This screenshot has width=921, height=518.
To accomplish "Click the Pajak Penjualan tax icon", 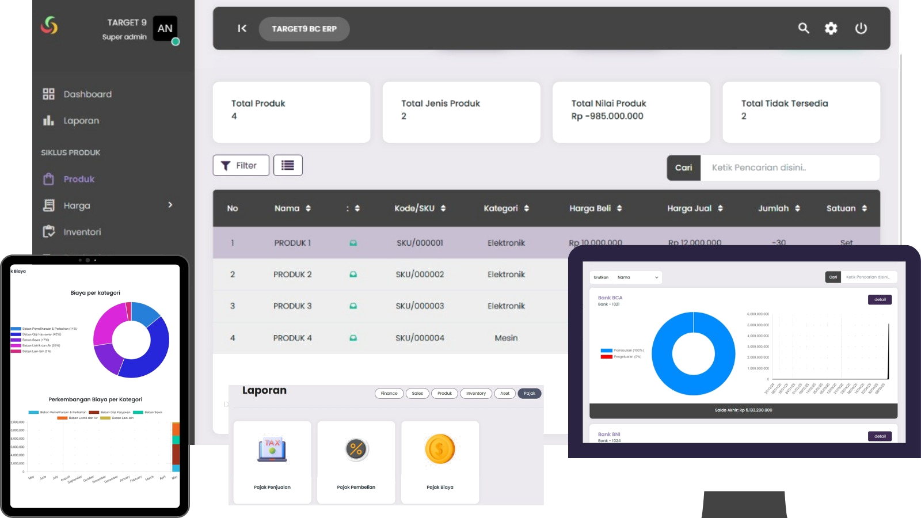I will (272, 450).
